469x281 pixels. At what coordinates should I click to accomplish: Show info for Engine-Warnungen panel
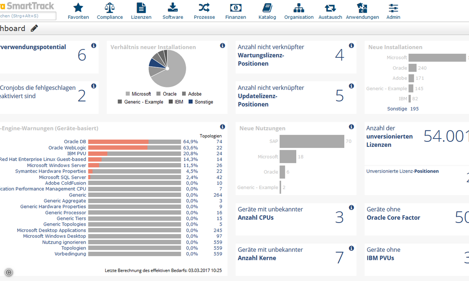[222, 127]
